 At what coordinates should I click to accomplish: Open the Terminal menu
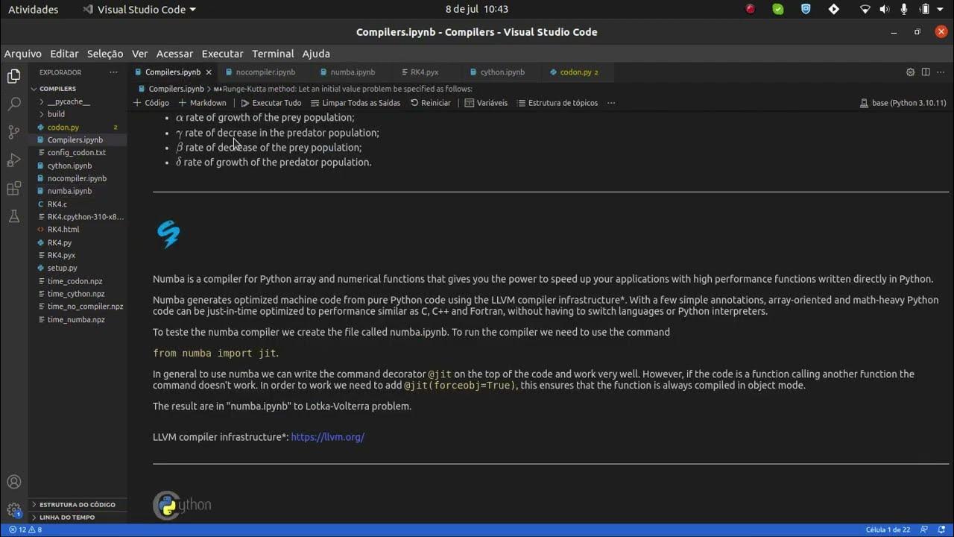point(273,54)
